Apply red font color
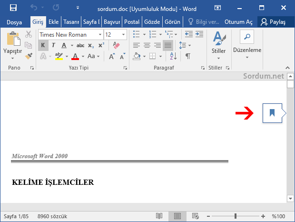Viewport: 295px width, 222px height. click(x=75, y=56)
